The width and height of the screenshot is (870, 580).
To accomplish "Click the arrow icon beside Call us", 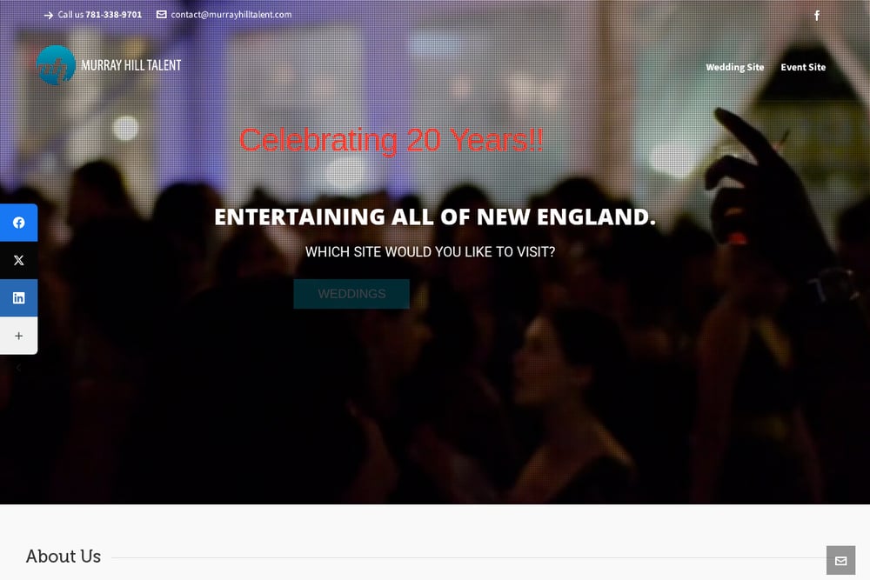I will tap(48, 15).
